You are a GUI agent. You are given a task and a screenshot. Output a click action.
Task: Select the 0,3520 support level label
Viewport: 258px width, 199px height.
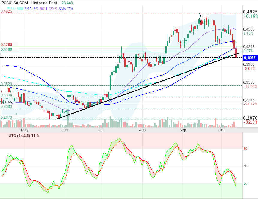[6, 84]
